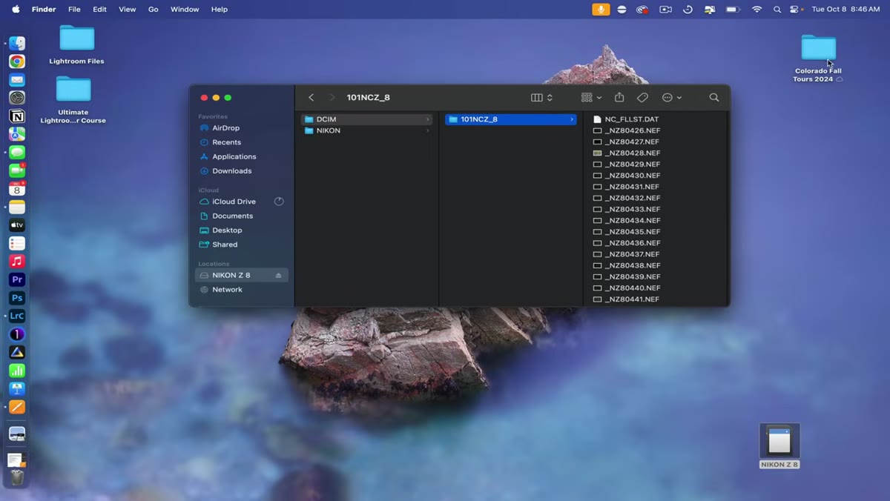Open Adobe Premiere Pro from the dock
This screenshot has height=501, width=890.
[x=17, y=279]
